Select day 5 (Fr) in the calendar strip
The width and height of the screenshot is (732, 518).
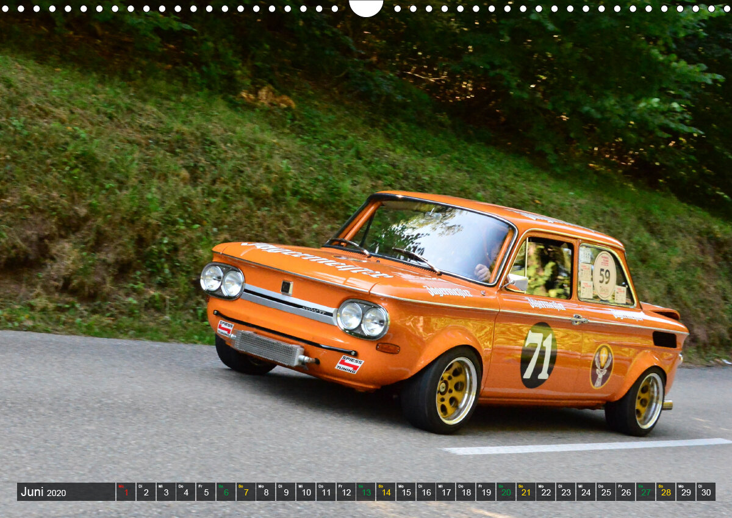point(206,492)
